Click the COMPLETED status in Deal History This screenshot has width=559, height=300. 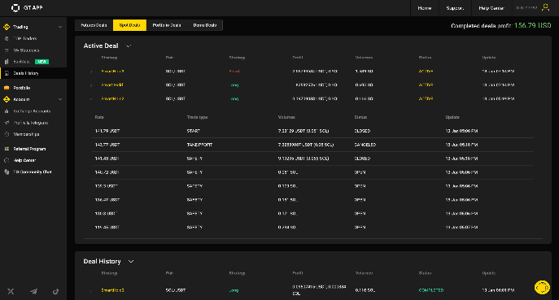coord(431,290)
